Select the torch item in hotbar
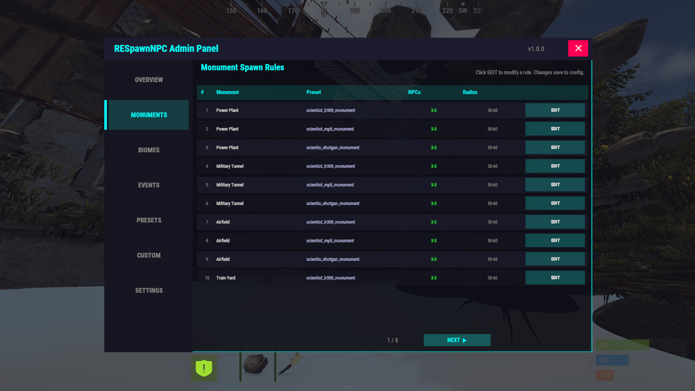This screenshot has height=391, width=695. click(x=290, y=364)
